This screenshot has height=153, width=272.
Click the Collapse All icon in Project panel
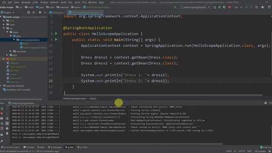(x=34, y=12)
